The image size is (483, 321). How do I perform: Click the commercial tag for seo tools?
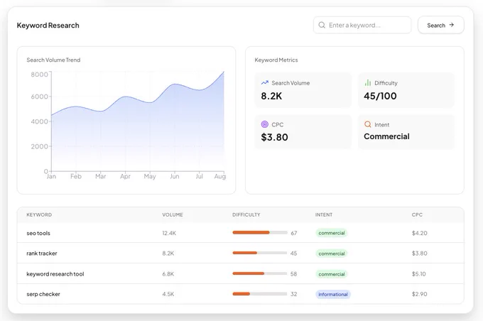point(332,233)
